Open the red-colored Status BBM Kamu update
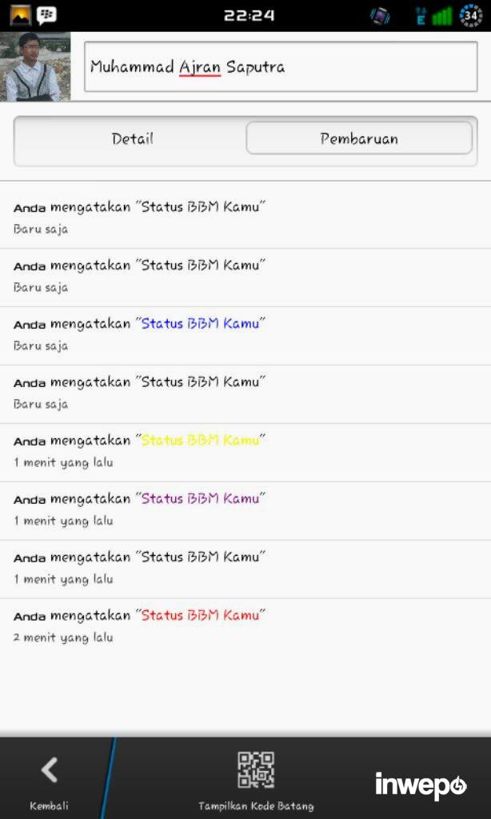 [200, 616]
